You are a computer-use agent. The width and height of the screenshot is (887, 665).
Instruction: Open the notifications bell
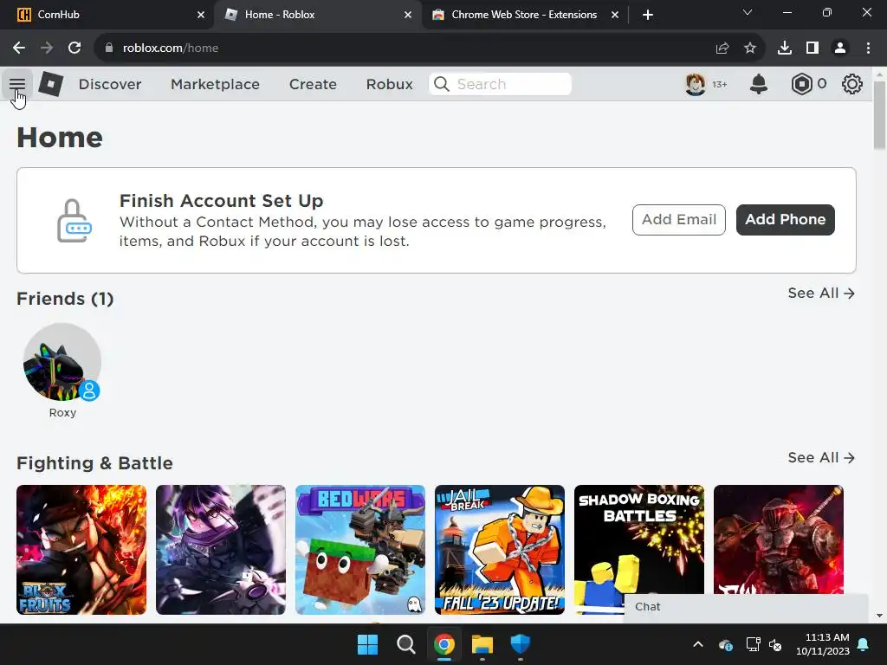pyautogui.click(x=759, y=84)
